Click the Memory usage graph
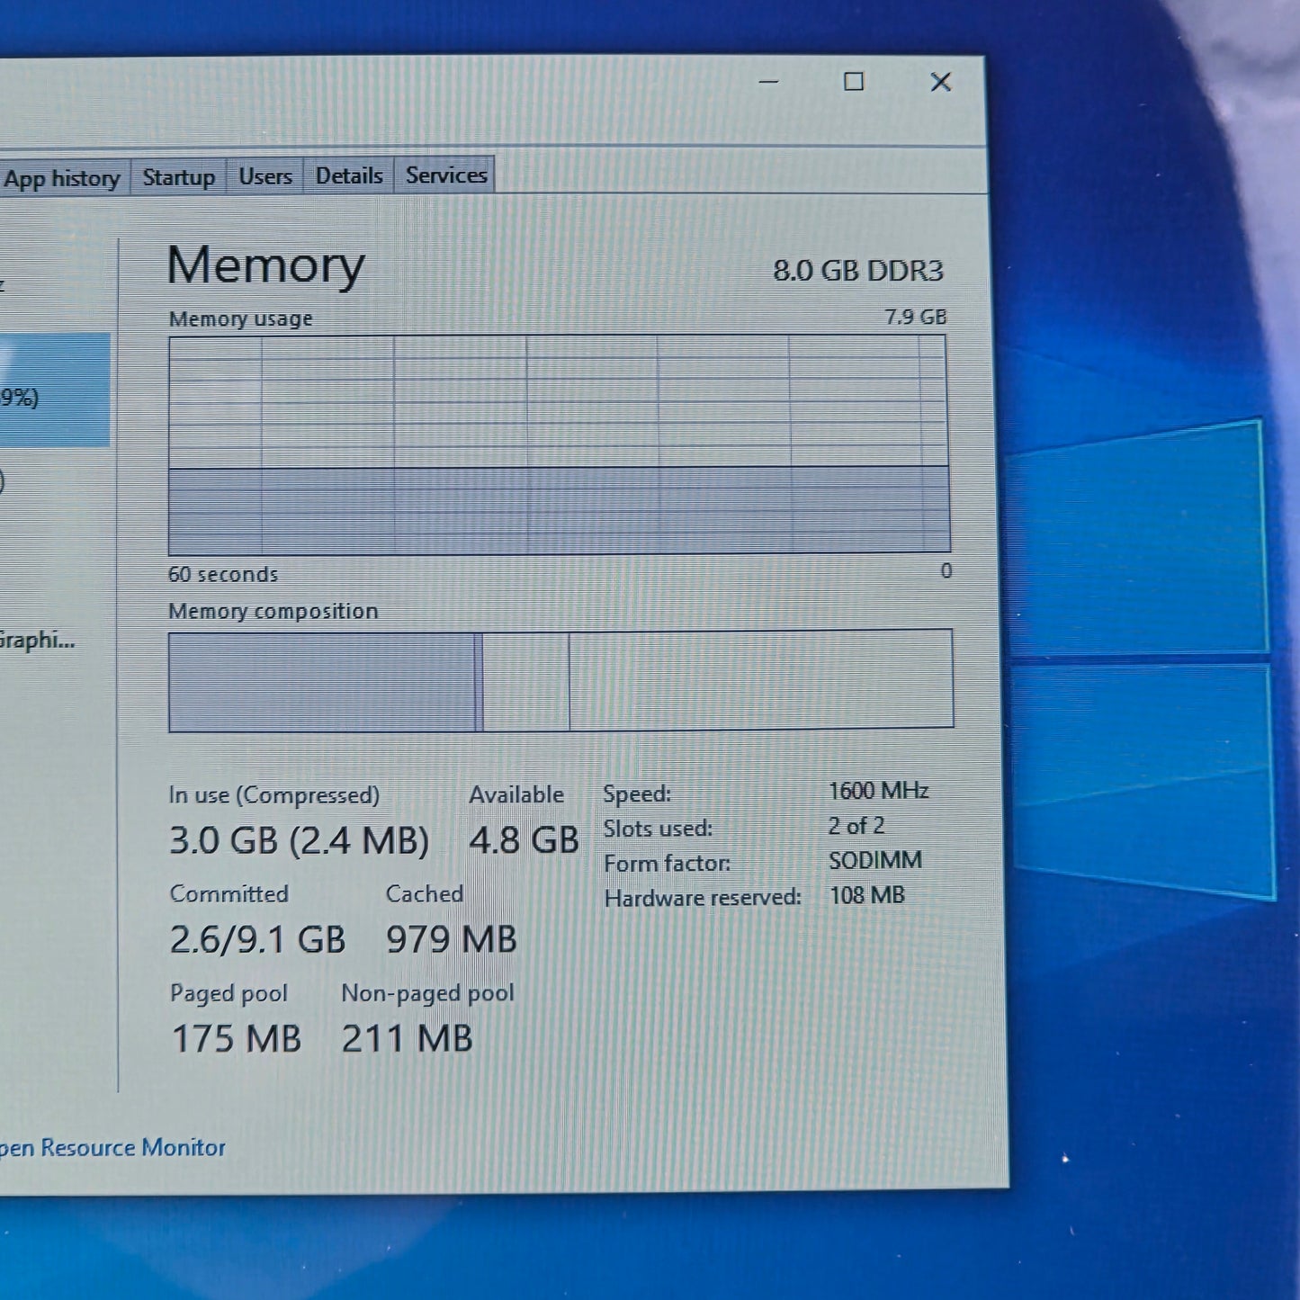The width and height of the screenshot is (1300, 1300). click(558, 444)
